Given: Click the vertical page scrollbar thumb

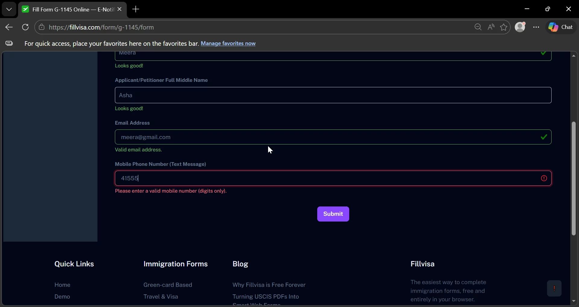Looking at the screenshot, I should 574,178.
